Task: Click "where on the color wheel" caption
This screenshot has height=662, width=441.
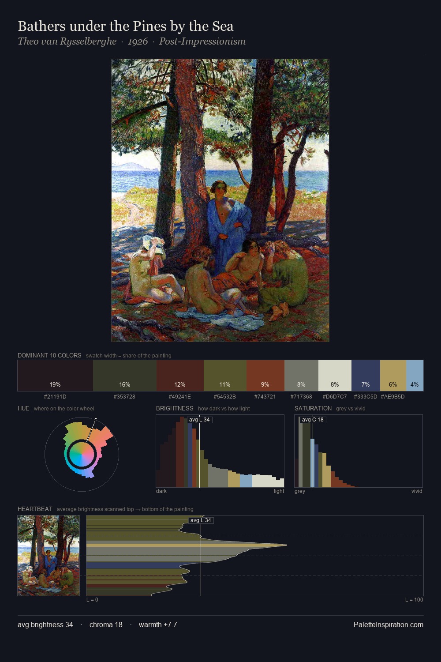Action: click(64, 409)
